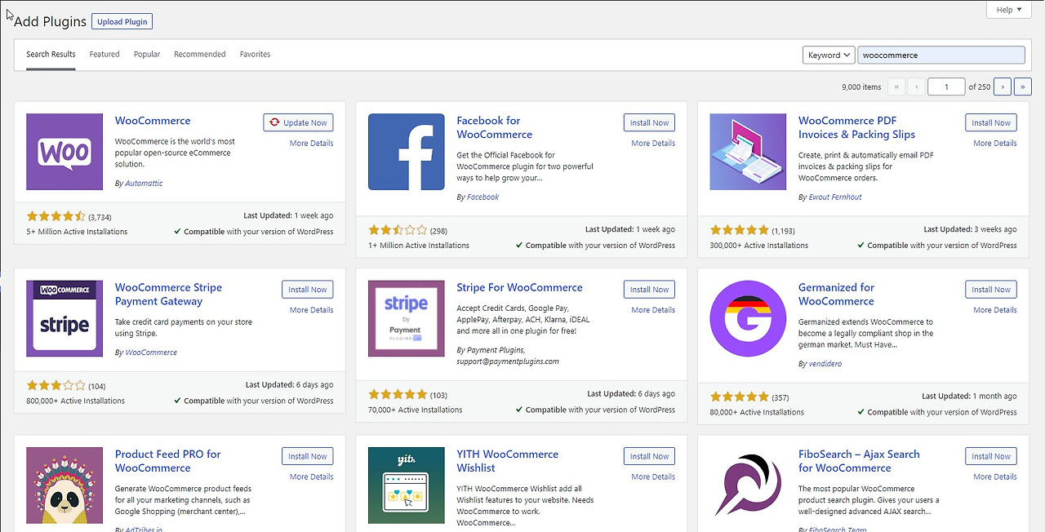This screenshot has height=532, width=1045.
Task: Expand the Help dropdown panel
Action: point(1009,10)
